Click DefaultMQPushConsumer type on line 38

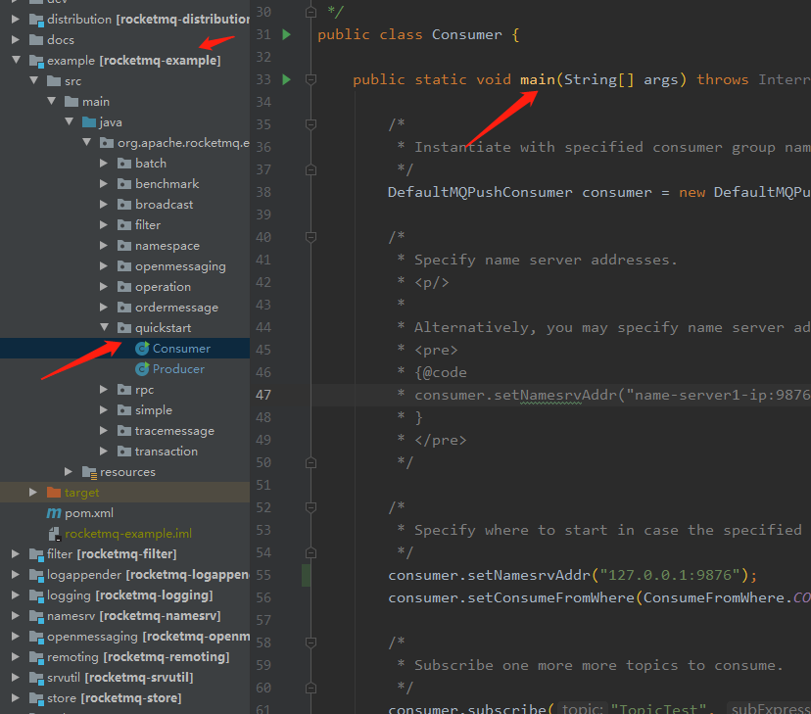click(480, 192)
